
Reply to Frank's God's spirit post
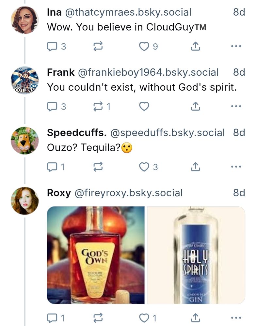click(x=52, y=106)
